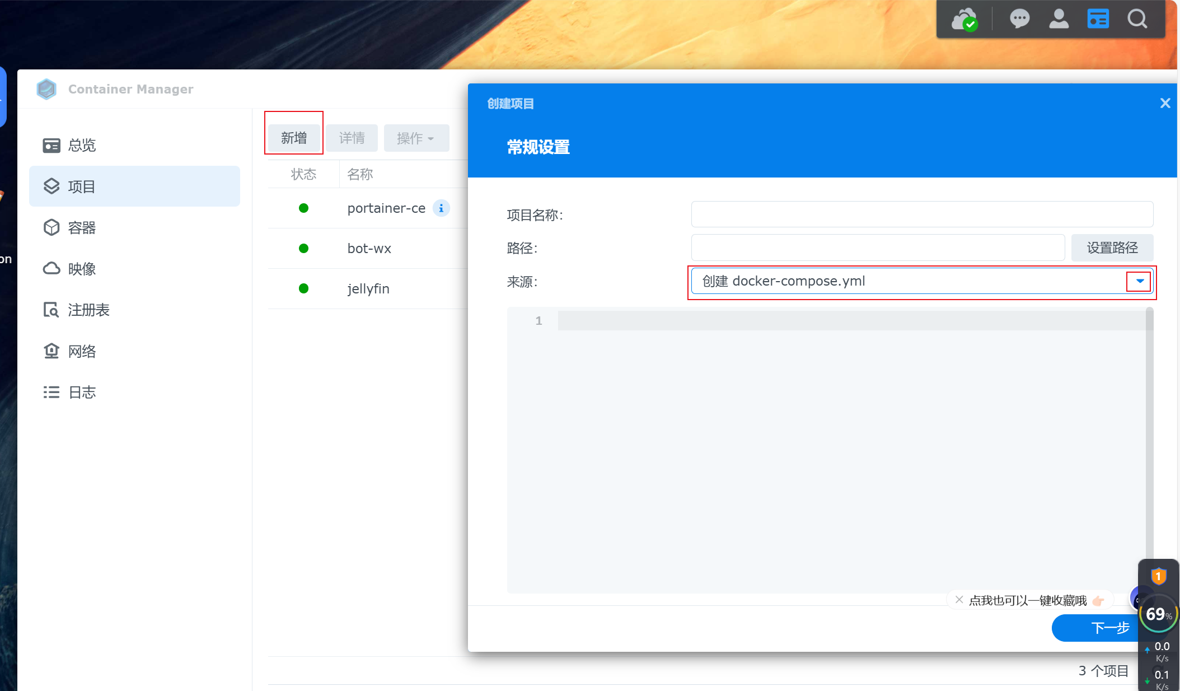Screen dimensions: 1180x691
Task: Click into the 项目名称 text field
Action: (921, 214)
